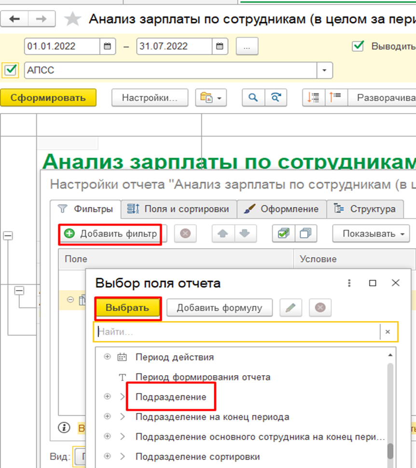
Task: Click the Найти search input field
Action: 236,332
